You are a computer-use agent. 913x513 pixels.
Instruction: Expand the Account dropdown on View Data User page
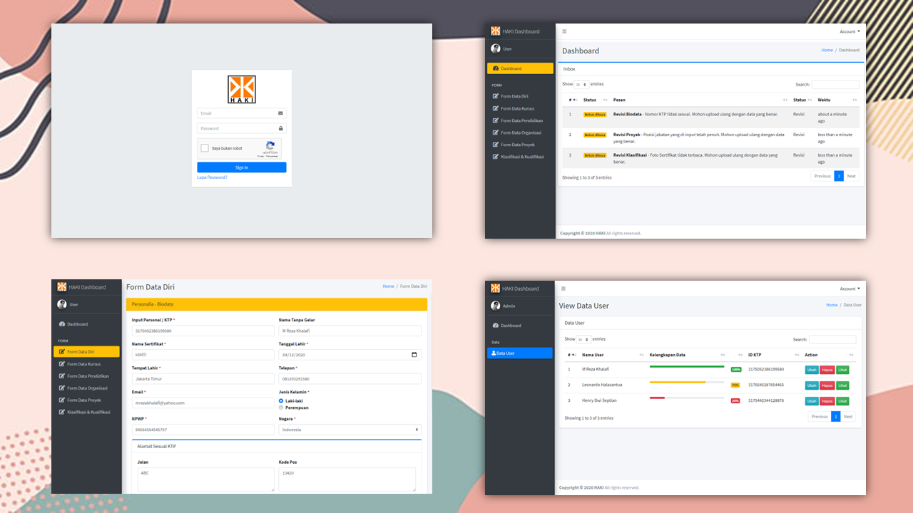pos(850,289)
